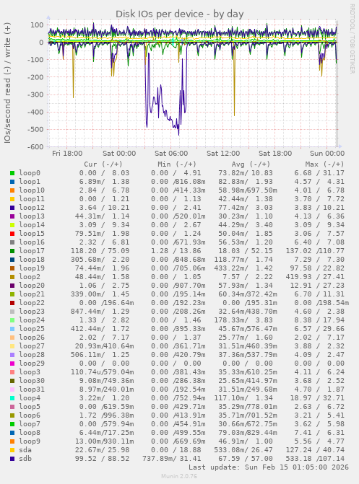
Task: Select the sdb device label
Action: tap(25, 459)
